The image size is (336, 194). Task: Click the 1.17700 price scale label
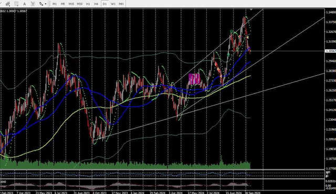(331, 168)
